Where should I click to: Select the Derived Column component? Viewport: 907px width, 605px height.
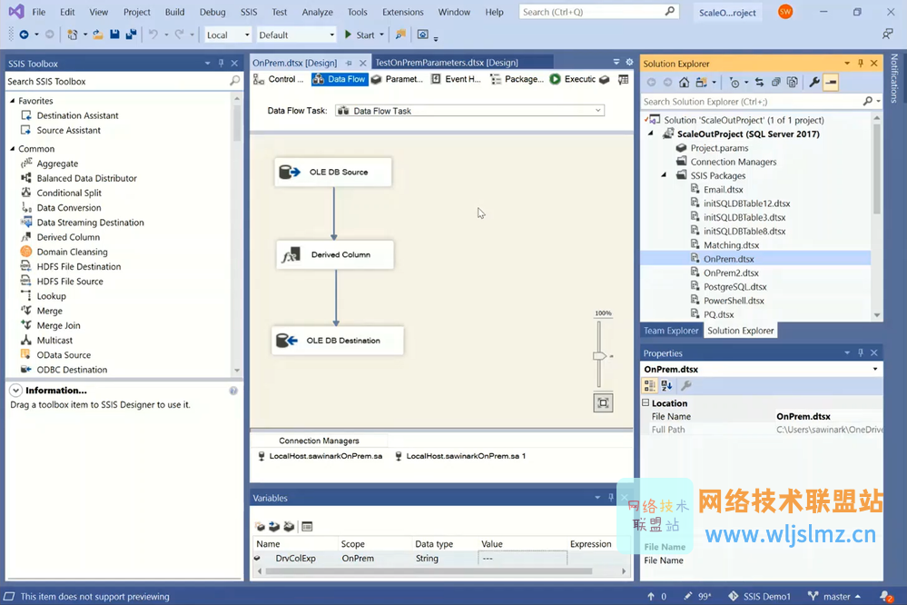(335, 254)
